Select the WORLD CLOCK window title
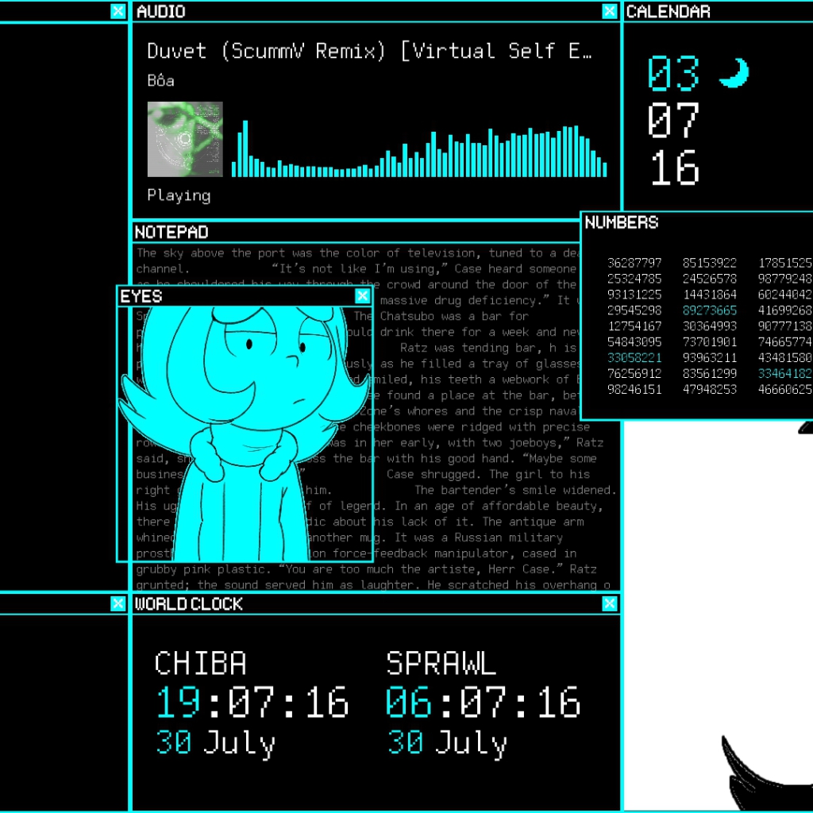This screenshot has height=813, width=813. (x=189, y=603)
